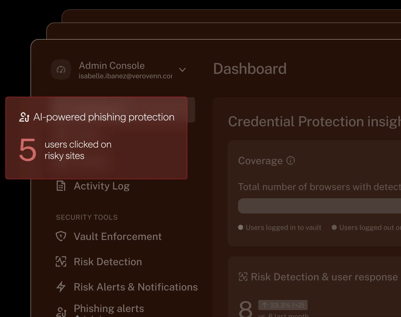Click the sidebar Risk Detection scan icon
The height and width of the screenshot is (317, 401).
61,261
